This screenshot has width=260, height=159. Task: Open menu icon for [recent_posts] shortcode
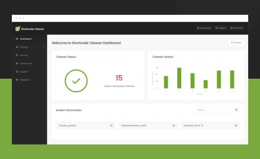[x=111, y=126]
